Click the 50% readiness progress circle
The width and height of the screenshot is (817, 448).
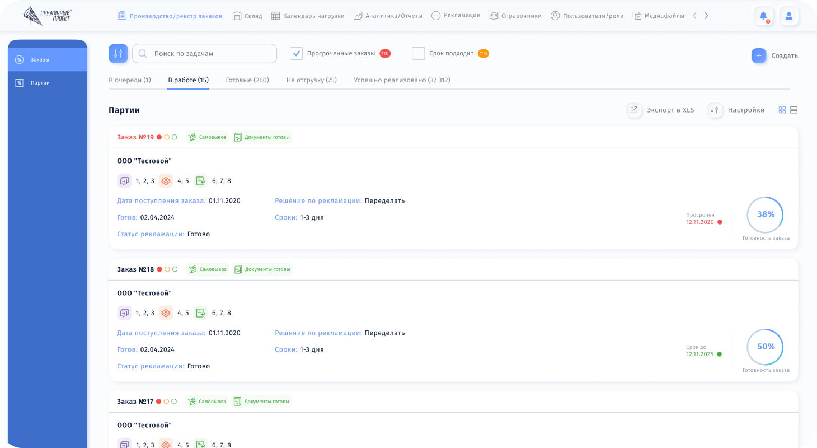pyautogui.click(x=765, y=347)
